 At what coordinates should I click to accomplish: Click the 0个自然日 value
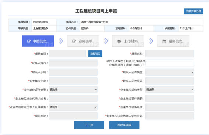point(136,28)
